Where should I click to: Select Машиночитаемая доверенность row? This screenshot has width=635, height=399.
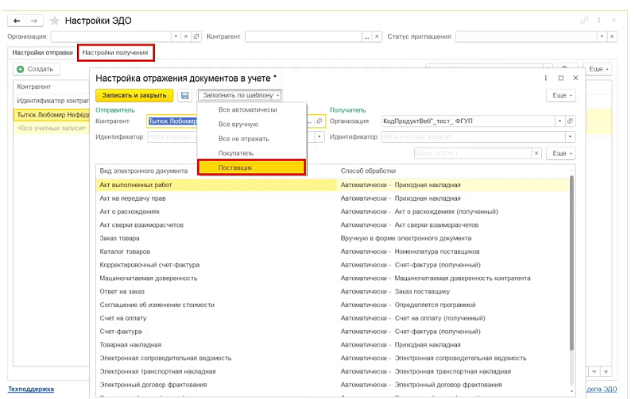(x=333, y=278)
